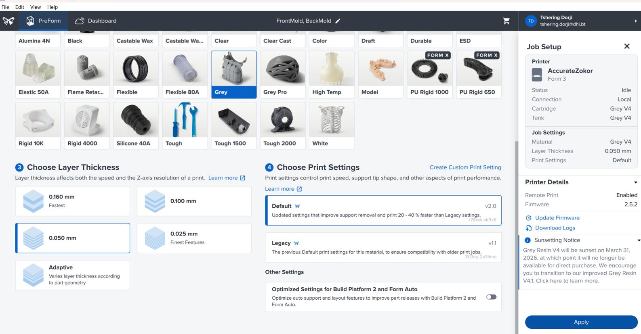Collapse the Sunsetting Notice section
641x334 pixels.
pos(639,240)
